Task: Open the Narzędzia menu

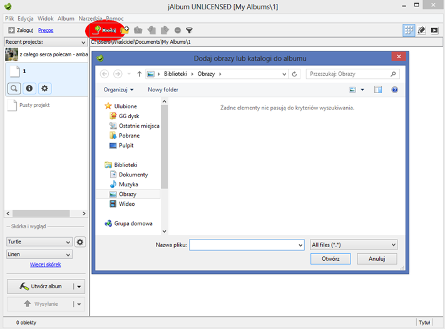Action: point(90,18)
